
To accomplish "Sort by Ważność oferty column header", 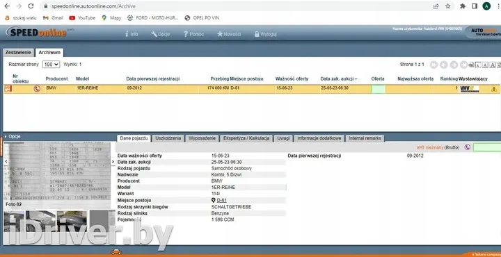I will tap(292, 78).
